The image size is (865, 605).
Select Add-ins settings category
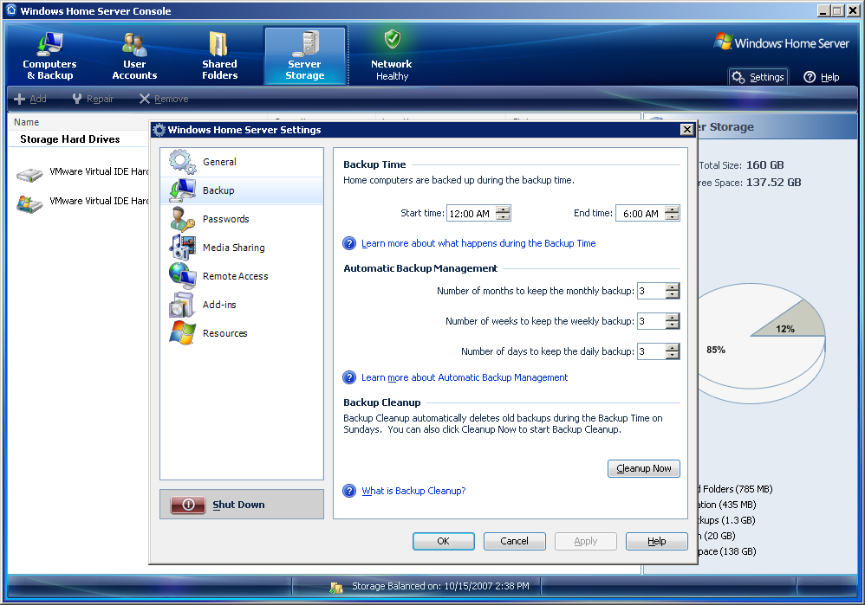pos(242,305)
